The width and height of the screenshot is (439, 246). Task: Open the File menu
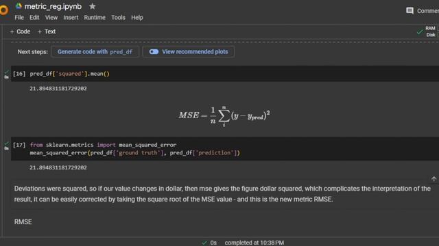[x=19, y=17]
